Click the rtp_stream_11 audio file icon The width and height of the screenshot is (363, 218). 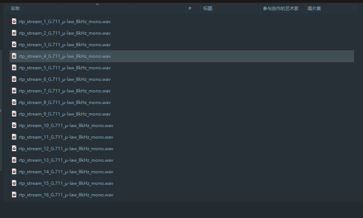click(x=14, y=137)
